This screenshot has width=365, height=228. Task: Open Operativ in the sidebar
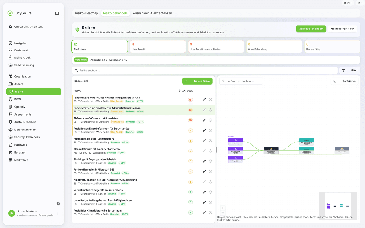[x=33, y=107]
